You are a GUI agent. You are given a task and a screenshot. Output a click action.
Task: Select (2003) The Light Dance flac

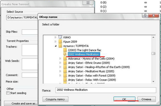pos(85,50)
